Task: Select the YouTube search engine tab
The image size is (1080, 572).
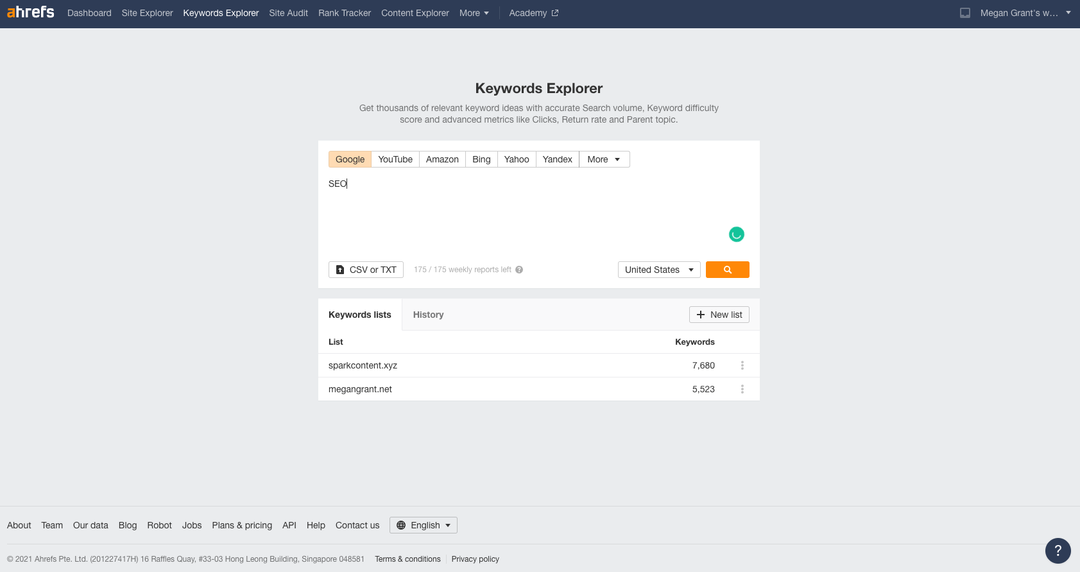Action: (395, 159)
